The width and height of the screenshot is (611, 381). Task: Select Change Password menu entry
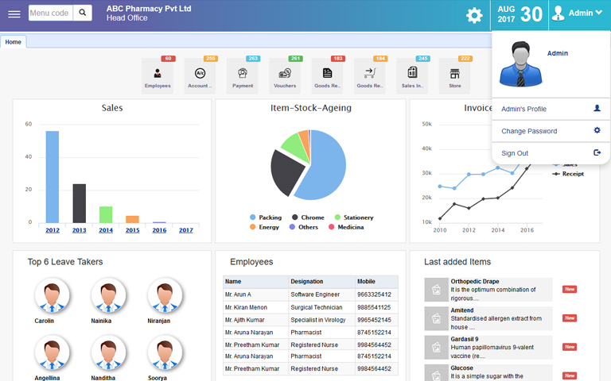(551, 131)
